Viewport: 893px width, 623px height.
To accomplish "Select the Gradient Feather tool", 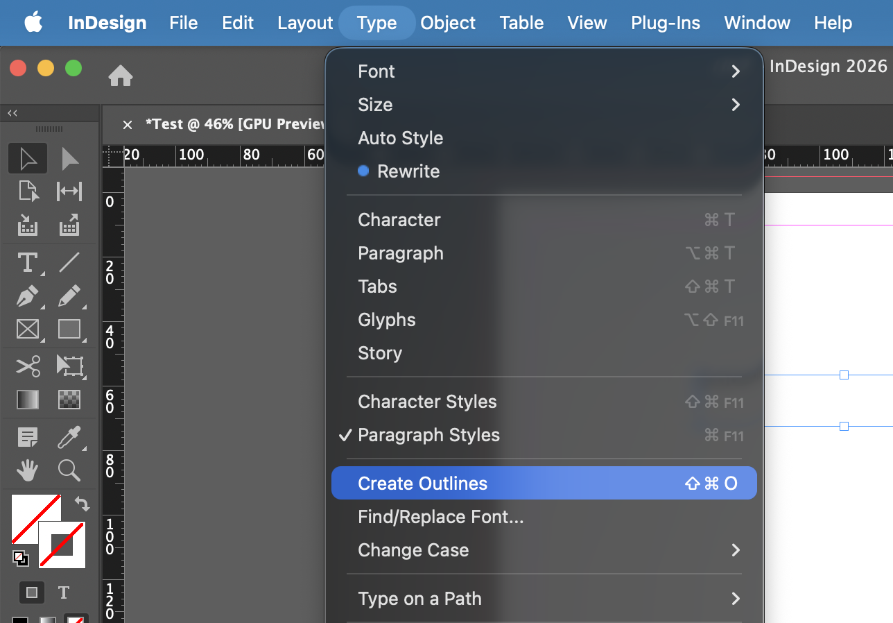I will pyautogui.click(x=69, y=399).
